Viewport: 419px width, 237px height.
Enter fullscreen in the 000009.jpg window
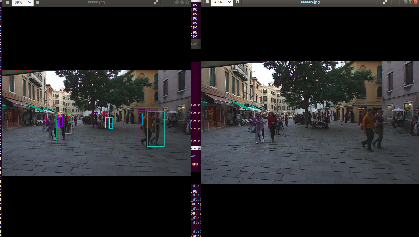385,2
